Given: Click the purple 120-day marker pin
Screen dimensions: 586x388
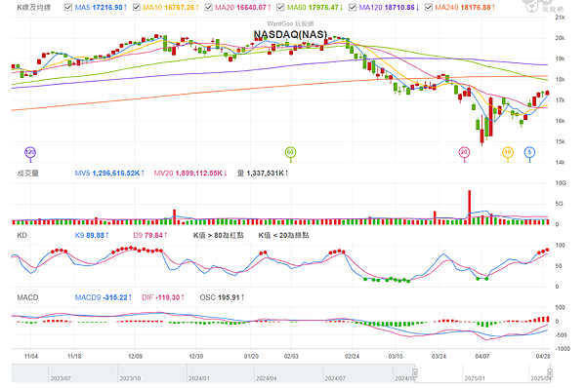Looking at the screenshot, I should click(30, 153).
